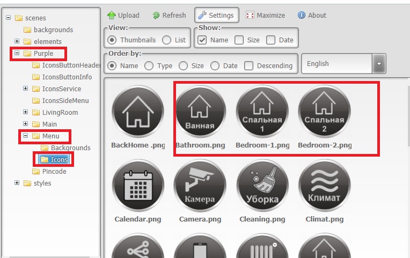Order files by Date
410x258 pixels.
[215, 65]
